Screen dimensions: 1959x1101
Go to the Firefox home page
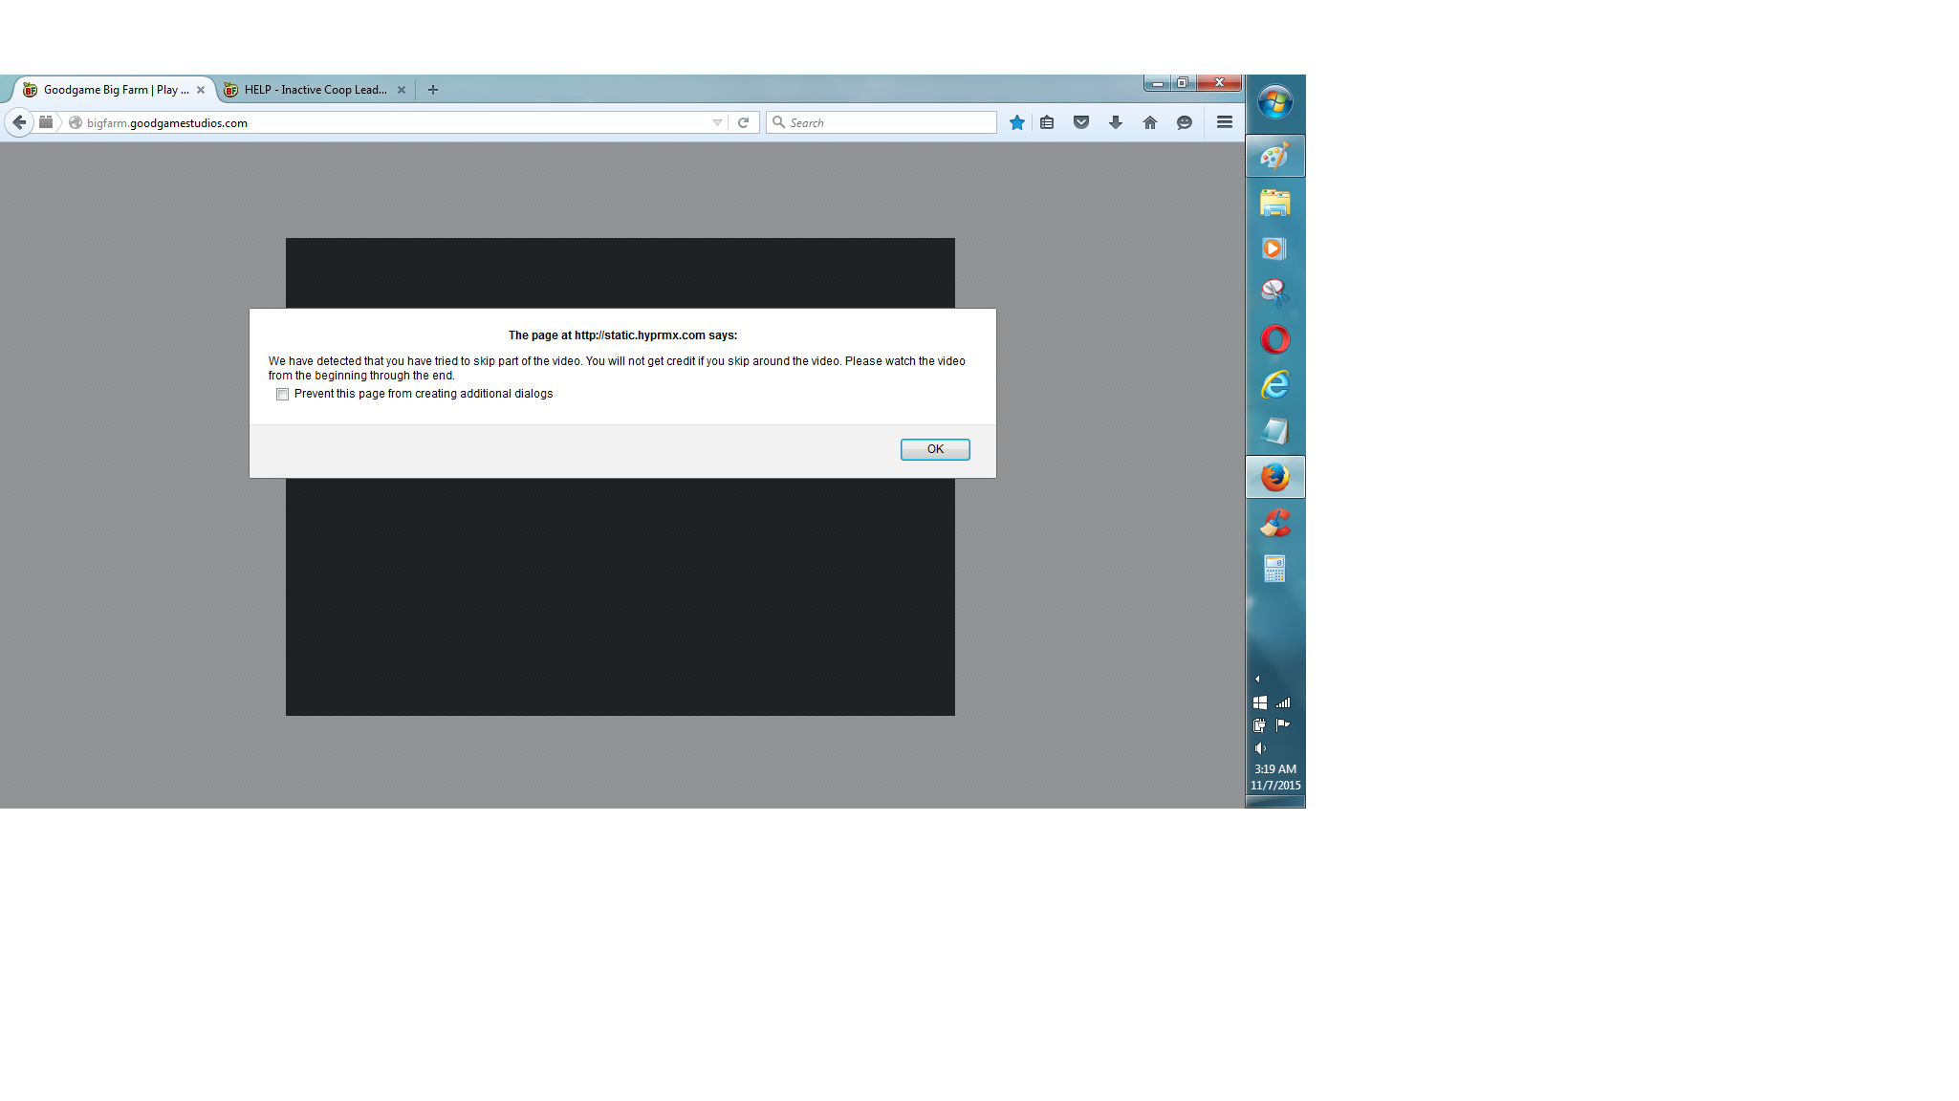(1150, 122)
